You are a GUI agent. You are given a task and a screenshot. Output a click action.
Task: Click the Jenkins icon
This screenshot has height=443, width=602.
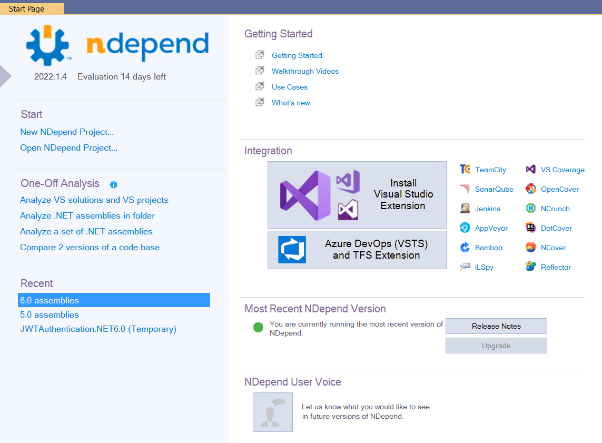coord(465,209)
